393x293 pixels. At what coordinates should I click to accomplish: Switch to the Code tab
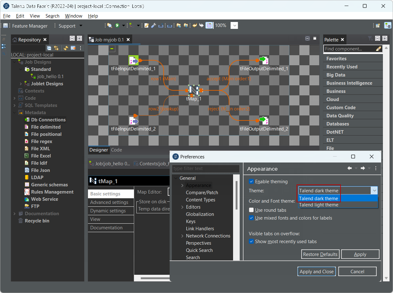click(117, 150)
